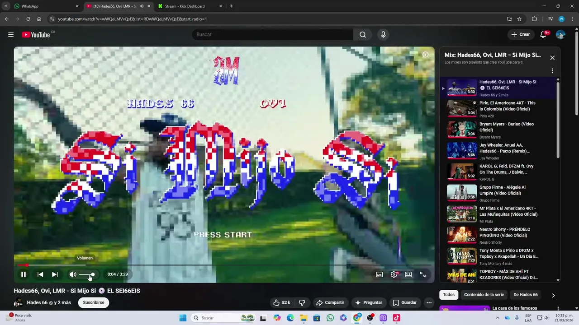Open YouTube notifications bell
Screen dimensions: 579x325
[x=544, y=34]
